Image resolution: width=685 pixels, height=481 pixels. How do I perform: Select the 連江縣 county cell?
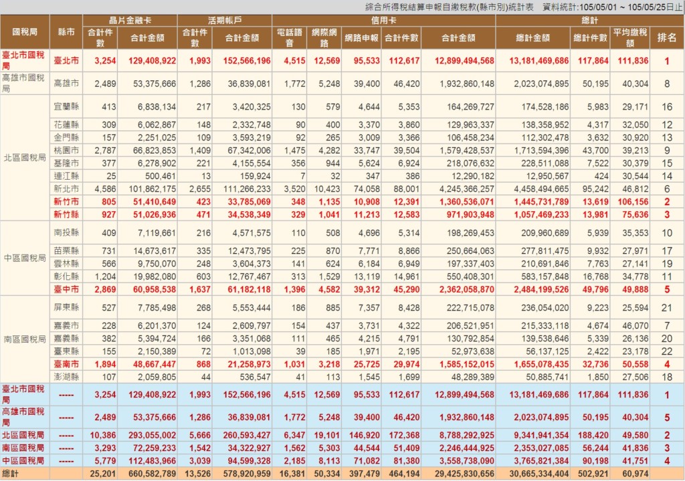tap(66, 176)
